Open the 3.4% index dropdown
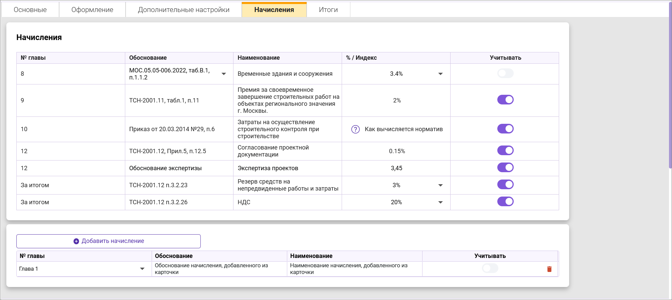Image resolution: width=672 pixels, height=300 pixels. click(440, 74)
